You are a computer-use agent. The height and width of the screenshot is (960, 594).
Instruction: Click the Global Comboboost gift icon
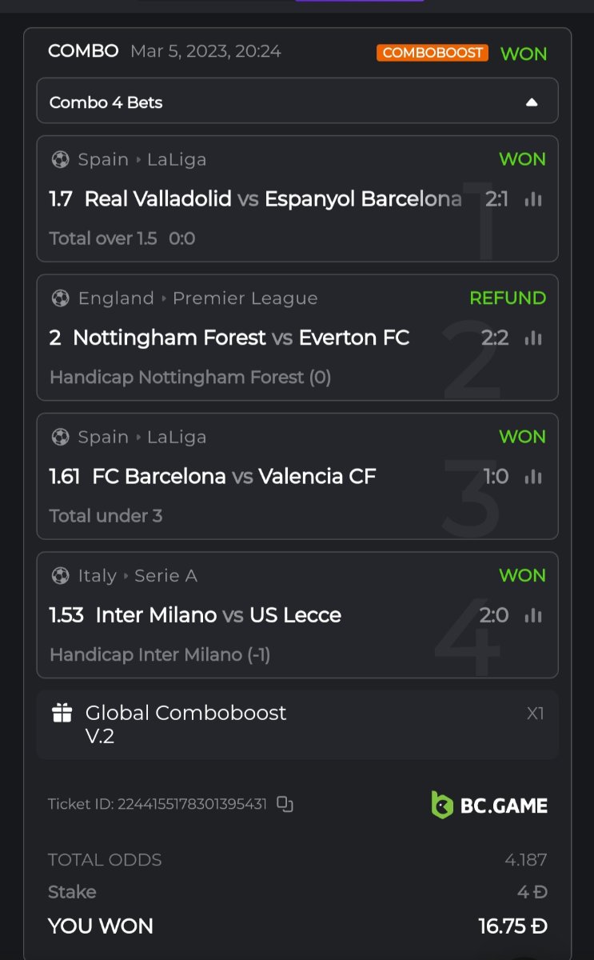click(x=62, y=713)
